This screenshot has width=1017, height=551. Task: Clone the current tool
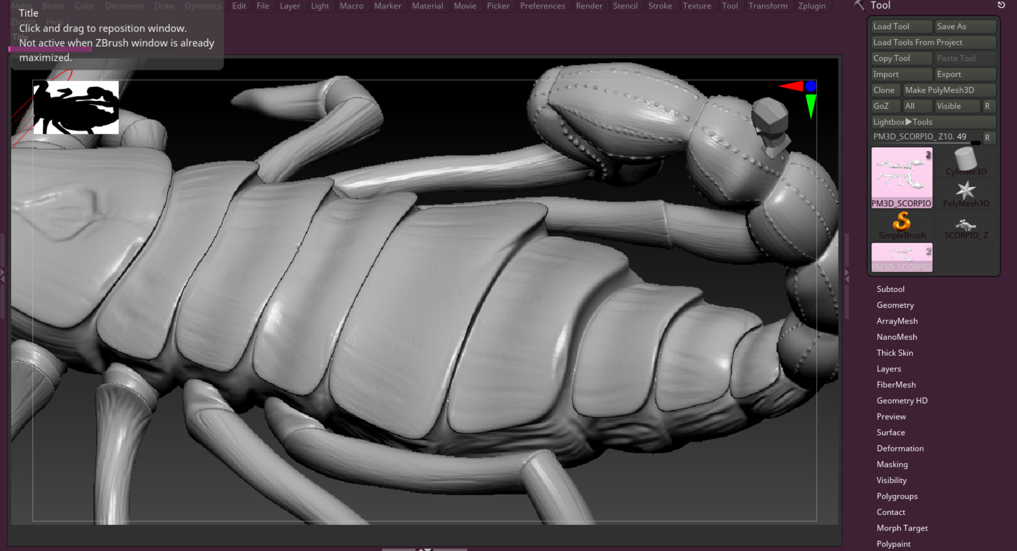click(886, 90)
